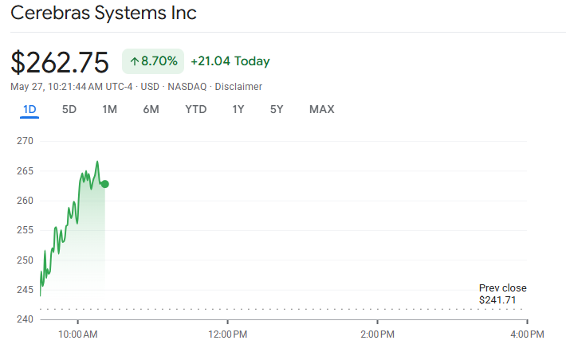Click the +21.04 Today change text

230,61
